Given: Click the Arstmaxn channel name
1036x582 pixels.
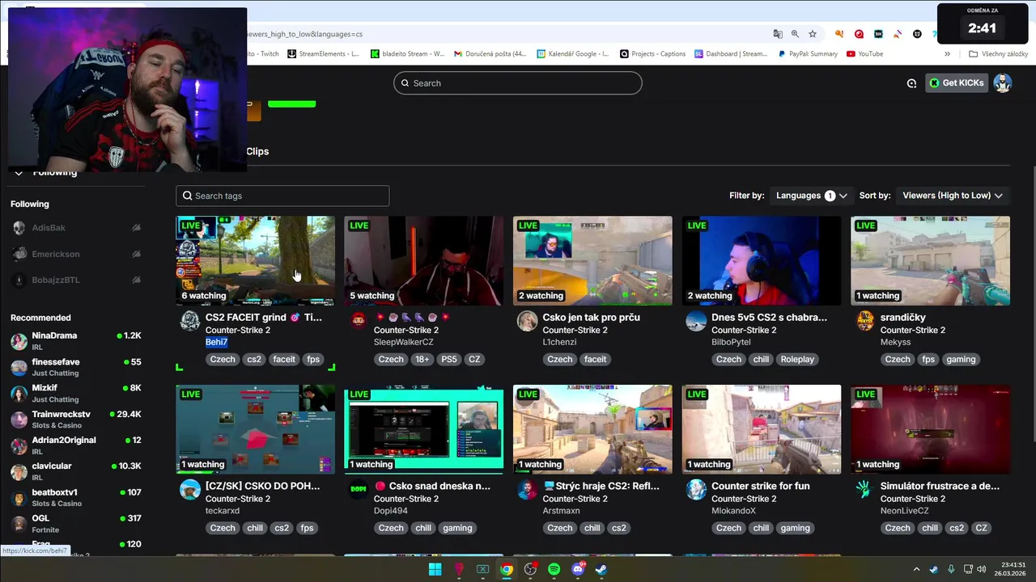Looking at the screenshot, I should point(561,511).
